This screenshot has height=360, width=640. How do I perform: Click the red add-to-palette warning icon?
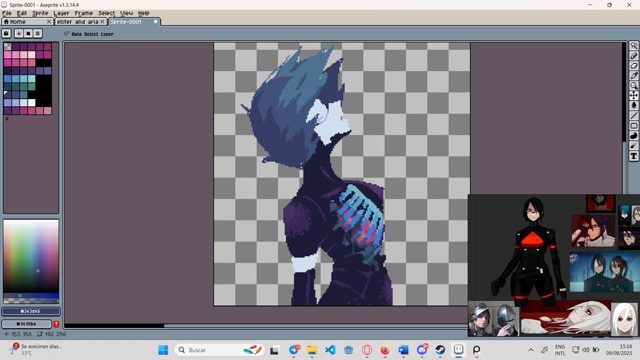(x=56, y=324)
